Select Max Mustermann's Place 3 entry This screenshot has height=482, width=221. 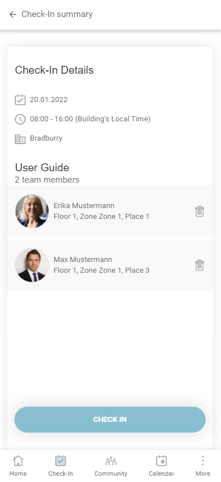pos(102,270)
